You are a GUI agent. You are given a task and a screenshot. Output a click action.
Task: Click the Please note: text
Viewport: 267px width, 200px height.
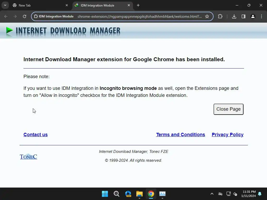[37, 77]
